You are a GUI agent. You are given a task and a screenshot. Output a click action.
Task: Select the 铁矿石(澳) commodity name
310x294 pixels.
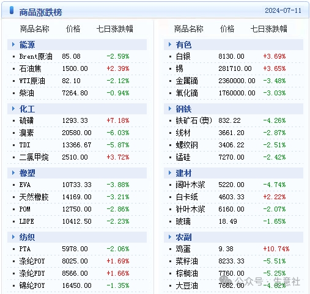coord(194,120)
